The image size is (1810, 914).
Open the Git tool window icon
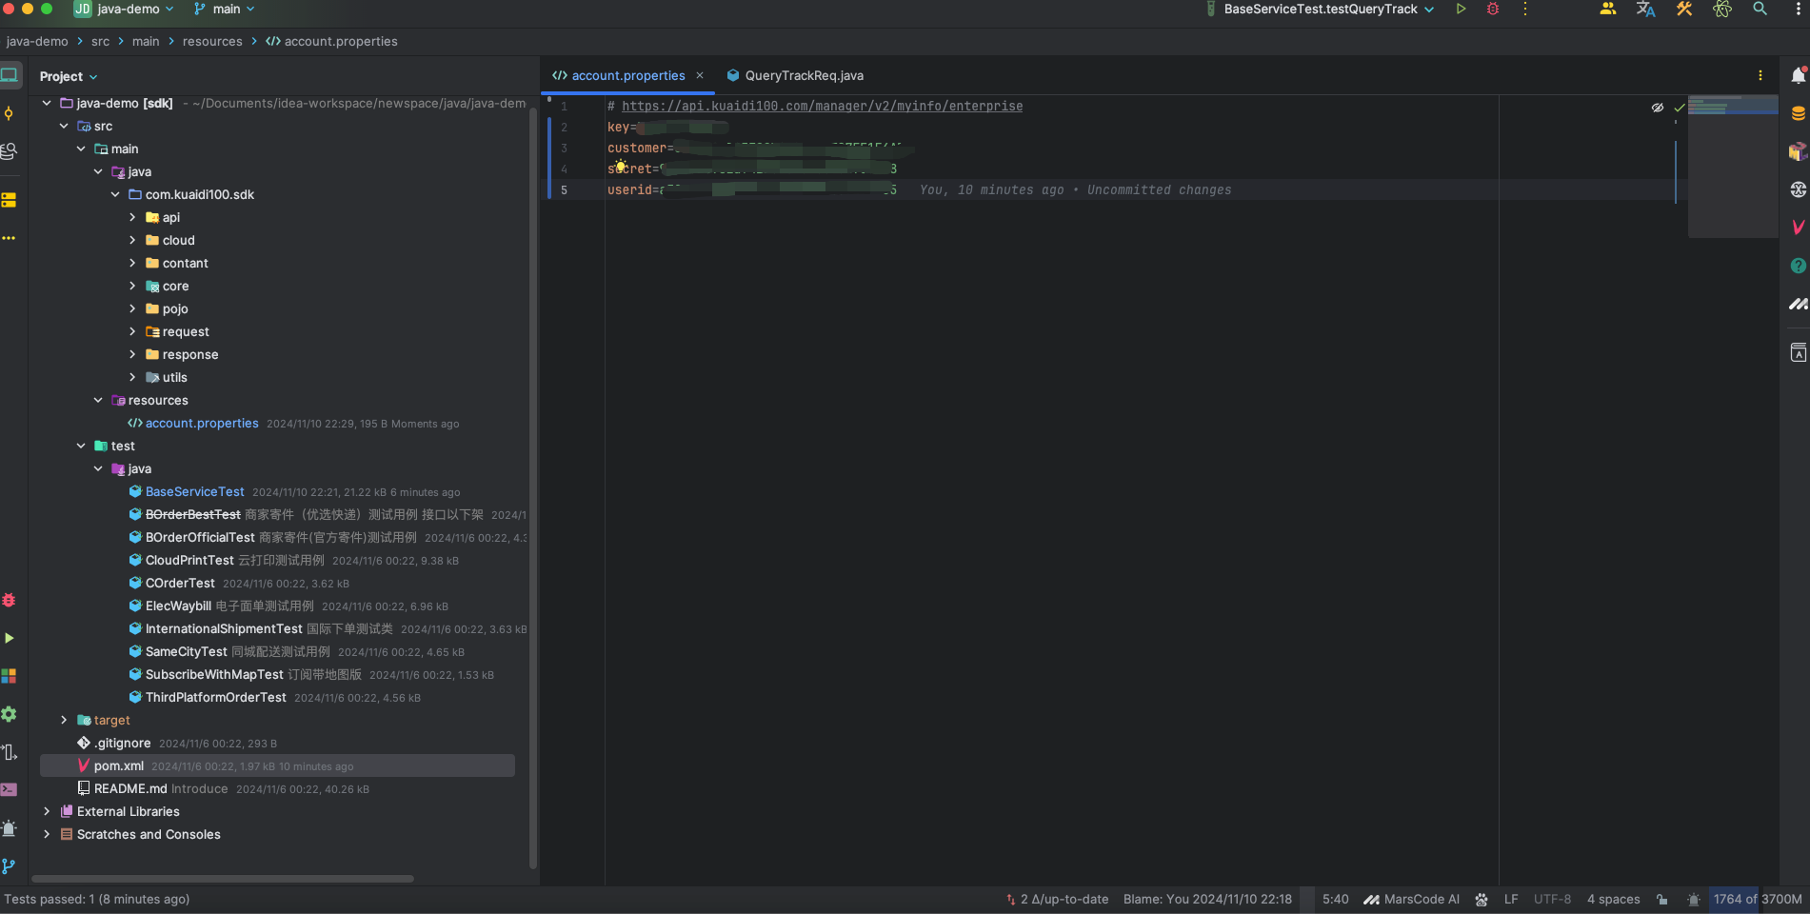click(x=10, y=866)
